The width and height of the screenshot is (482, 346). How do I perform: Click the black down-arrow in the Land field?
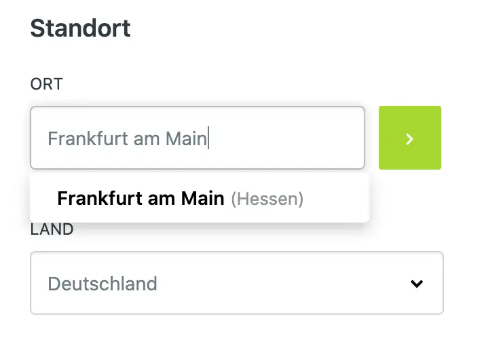click(417, 284)
